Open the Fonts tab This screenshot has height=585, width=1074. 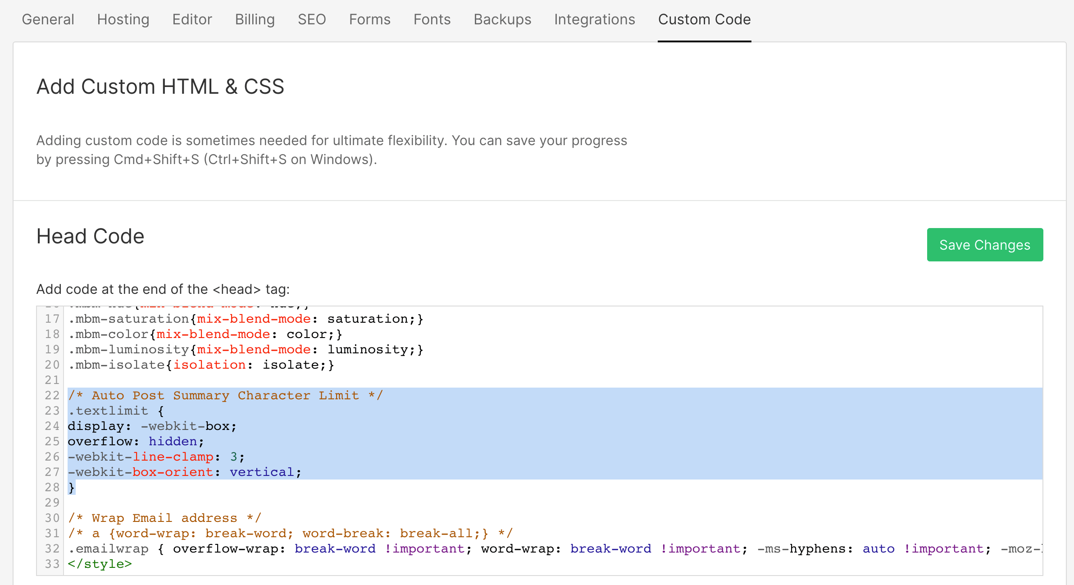(432, 19)
